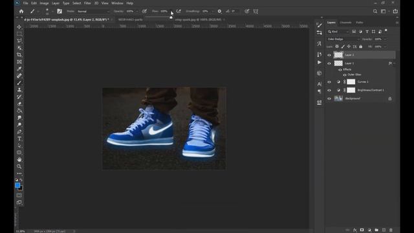Hide the Brightness/Contrast 1 layer
The height and width of the screenshot is (233, 414).
pyautogui.click(x=329, y=91)
